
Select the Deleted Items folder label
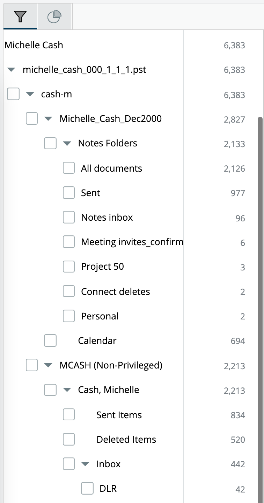(126, 439)
